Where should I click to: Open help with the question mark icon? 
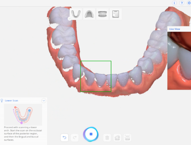click(182, 3)
